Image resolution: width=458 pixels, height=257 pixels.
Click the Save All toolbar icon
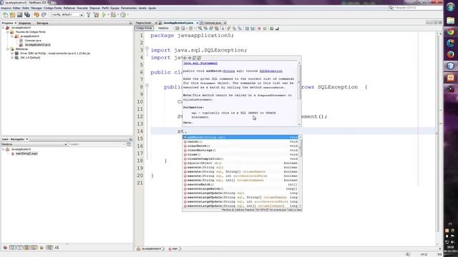point(27,14)
